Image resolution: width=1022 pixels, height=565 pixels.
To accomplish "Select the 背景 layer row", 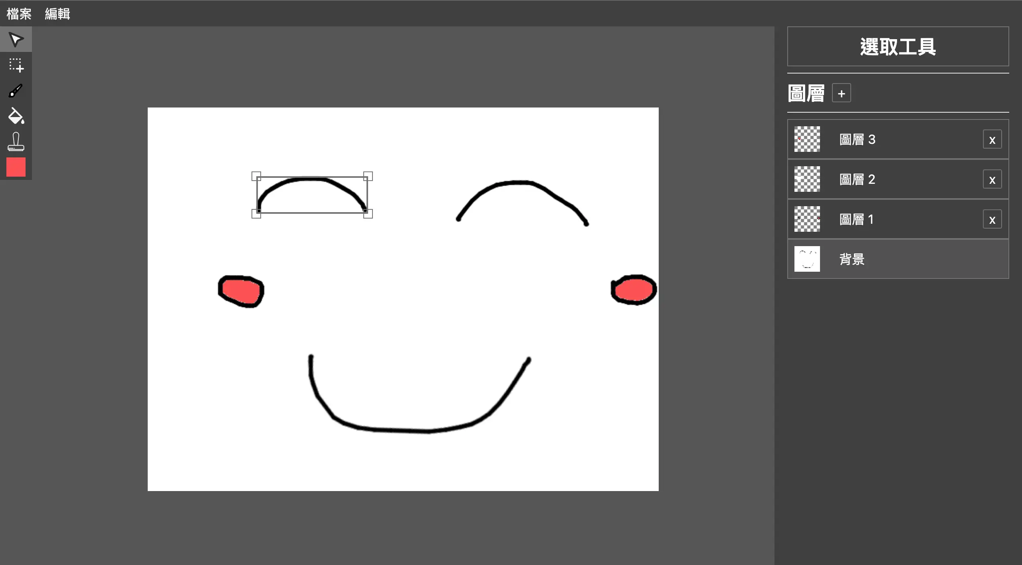I will coord(897,259).
